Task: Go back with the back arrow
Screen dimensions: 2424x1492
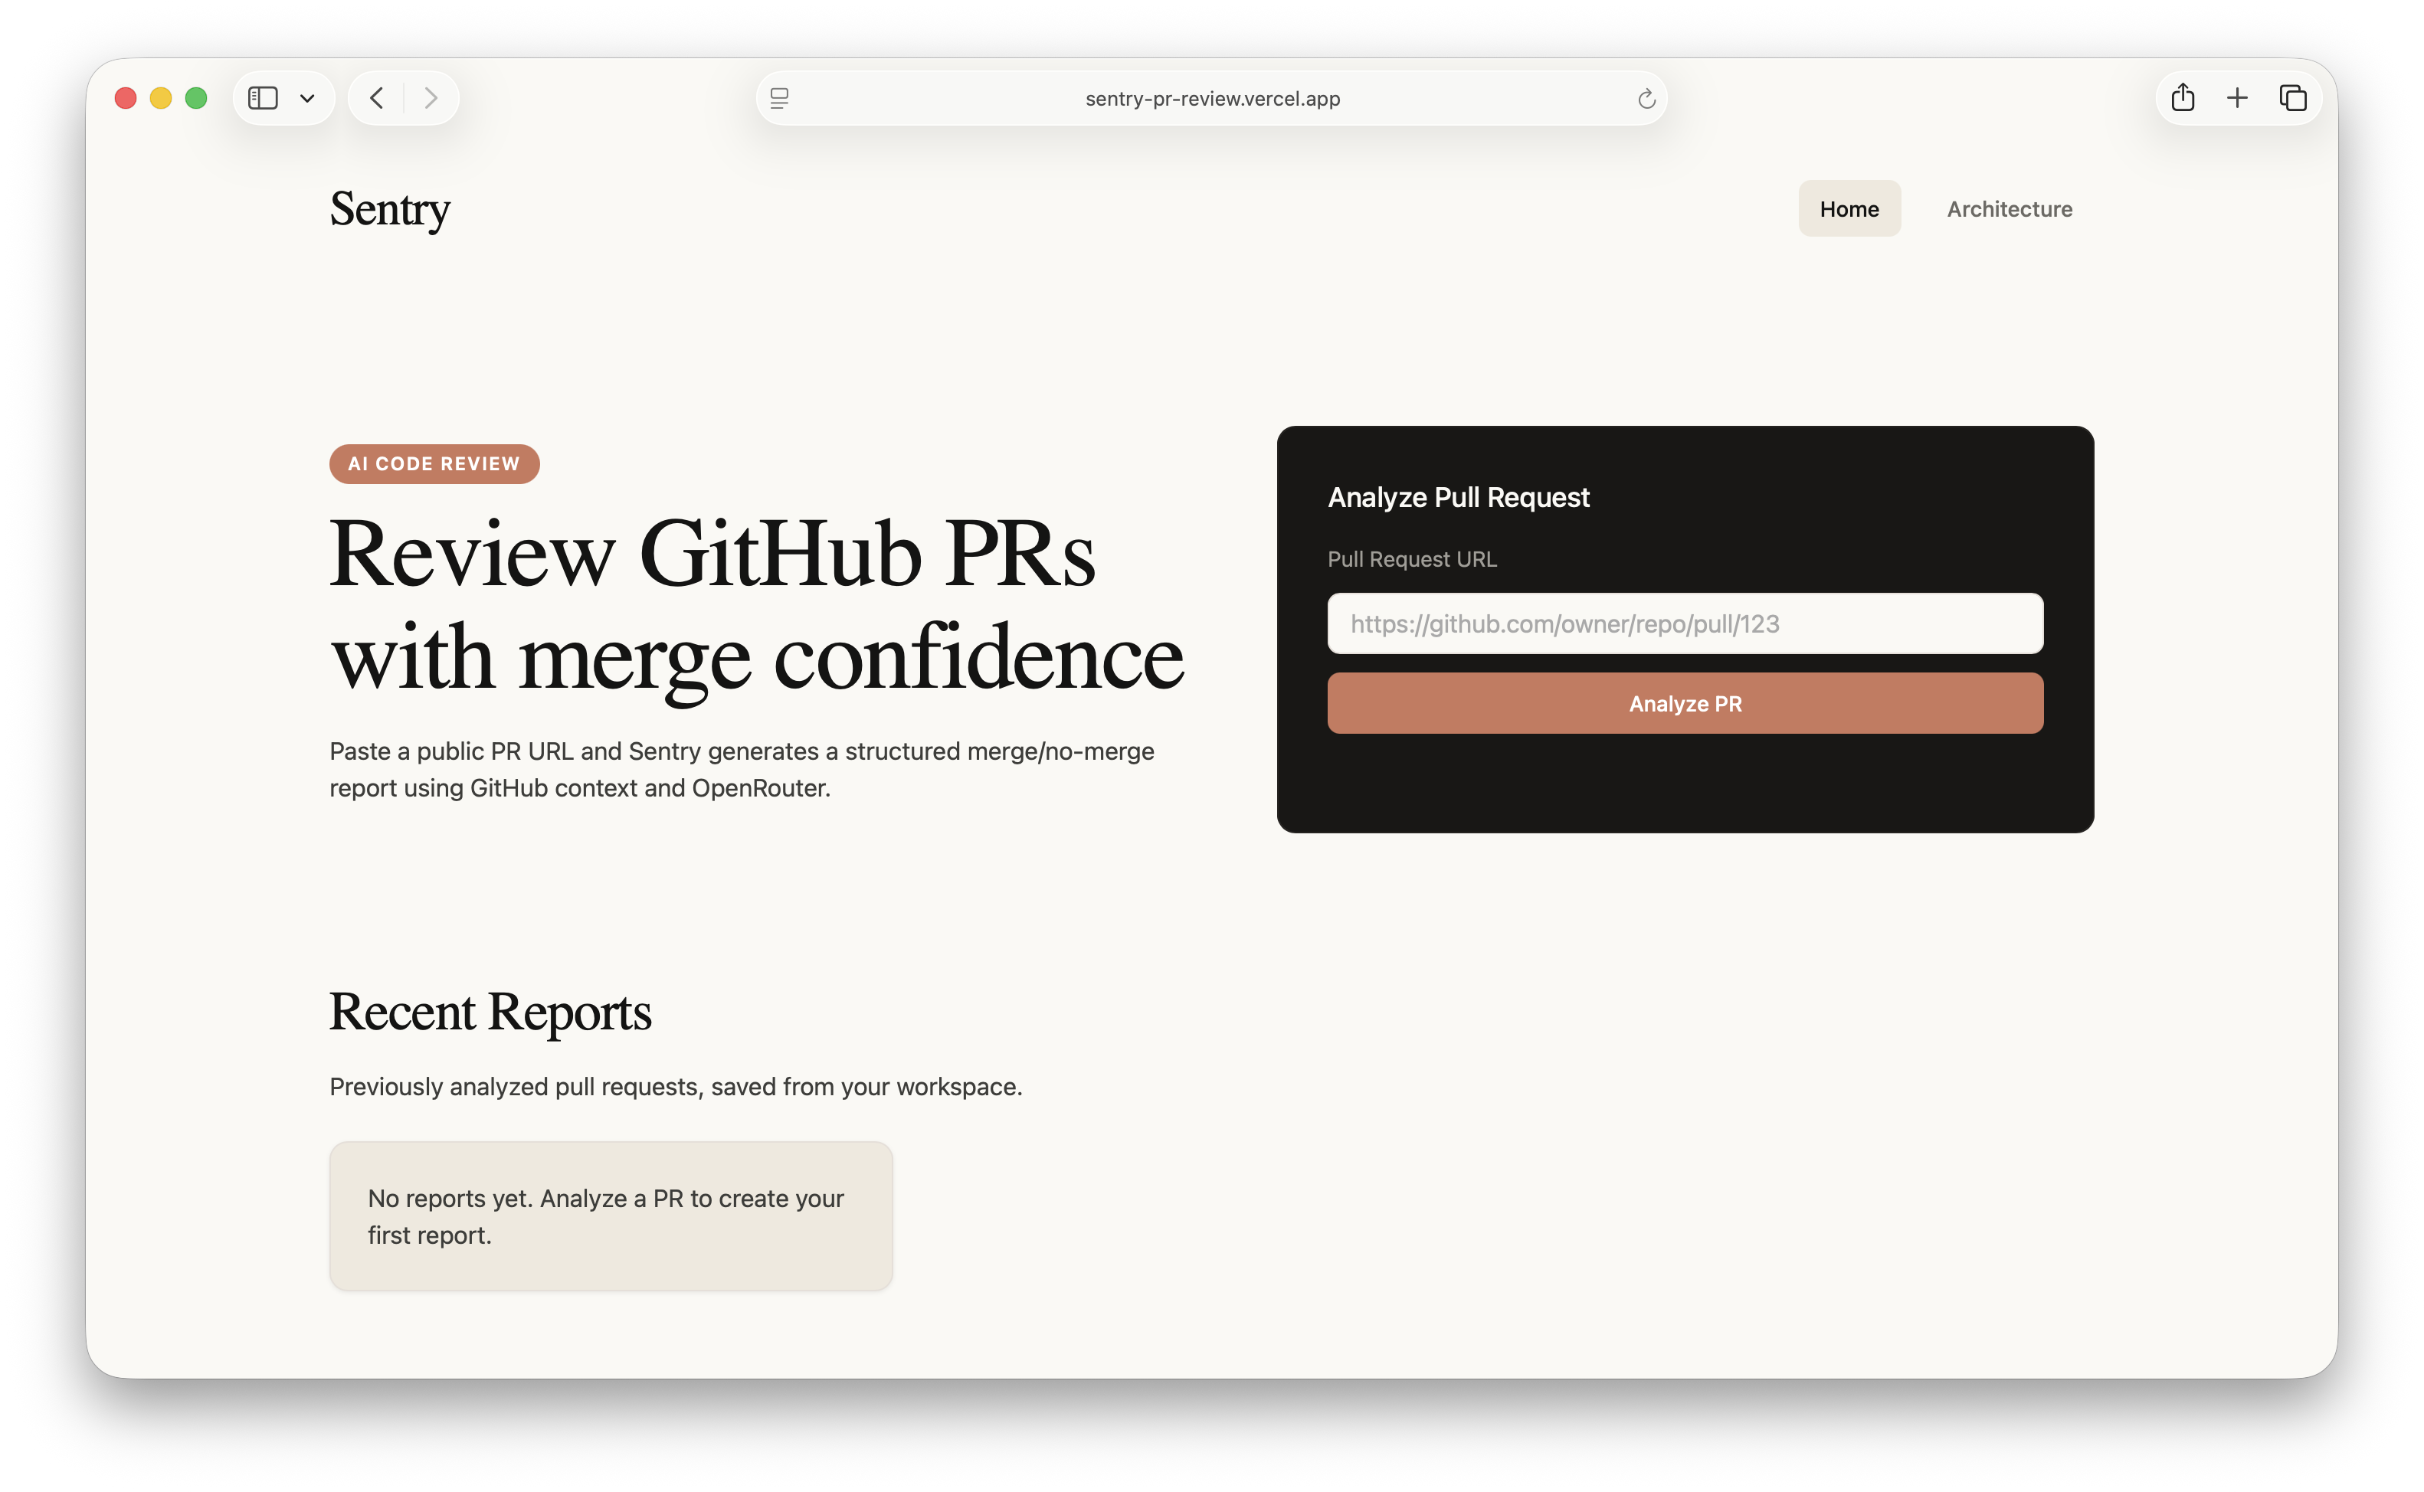Action: pyautogui.click(x=376, y=98)
